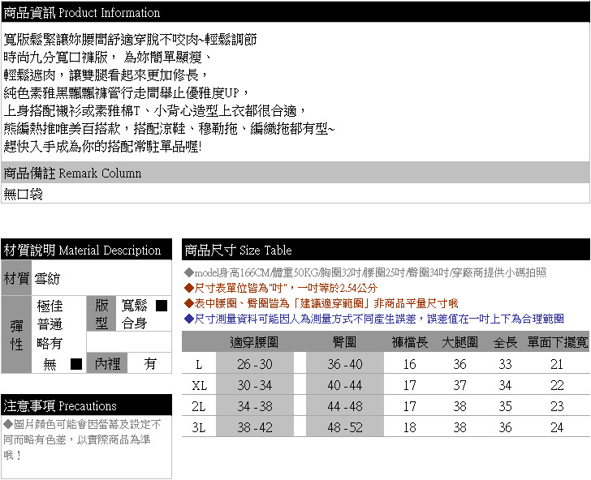Click the 合身 fit option

point(134,323)
